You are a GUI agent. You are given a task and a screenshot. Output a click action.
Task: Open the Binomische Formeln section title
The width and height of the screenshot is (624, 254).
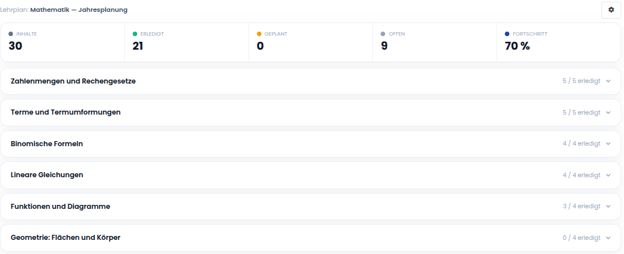tap(47, 143)
